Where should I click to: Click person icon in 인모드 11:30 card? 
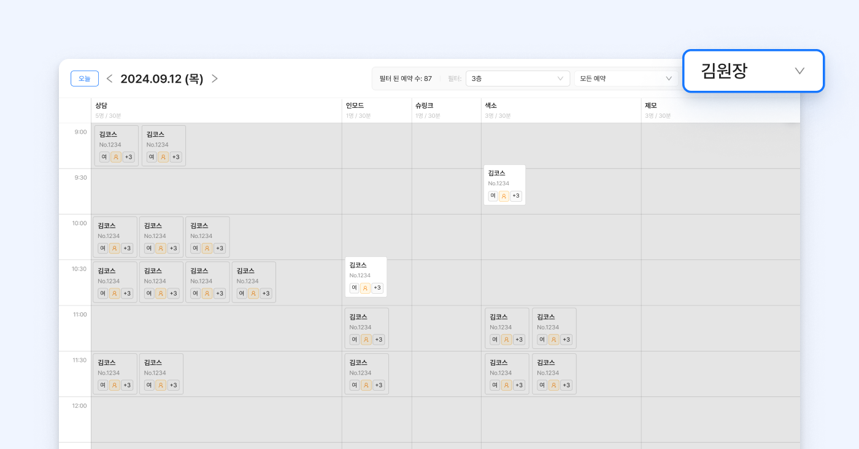(x=366, y=385)
